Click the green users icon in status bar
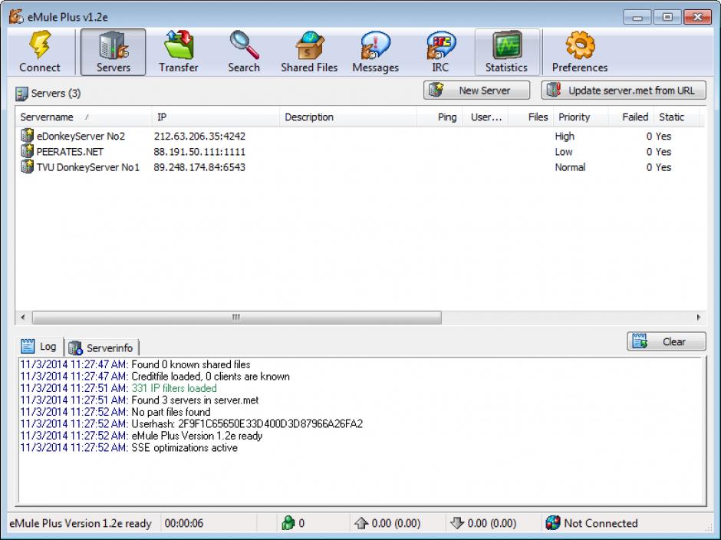721x540 pixels. [x=288, y=523]
